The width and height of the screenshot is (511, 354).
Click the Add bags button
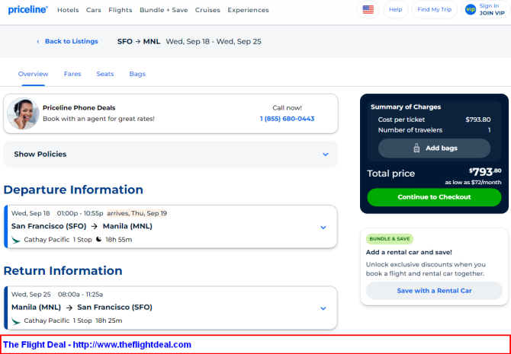pos(434,148)
